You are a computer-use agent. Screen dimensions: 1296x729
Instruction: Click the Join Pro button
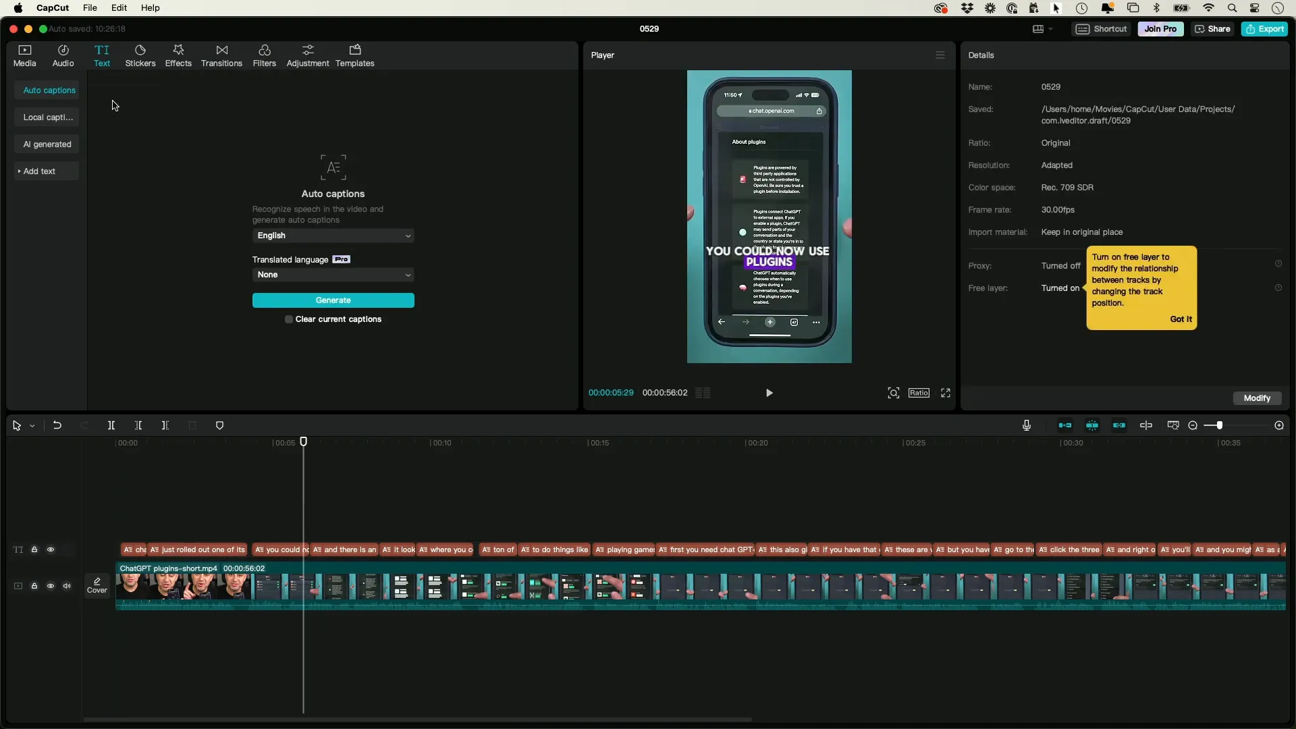pyautogui.click(x=1160, y=29)
